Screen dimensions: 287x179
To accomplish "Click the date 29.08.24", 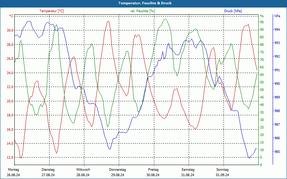I will click(x=118, y=175).
